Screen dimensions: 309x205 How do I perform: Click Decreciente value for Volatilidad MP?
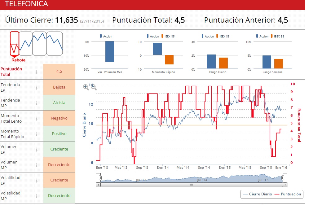pos(59,196)
